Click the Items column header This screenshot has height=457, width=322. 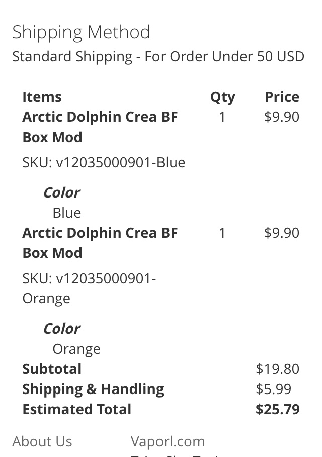(42, 97)
